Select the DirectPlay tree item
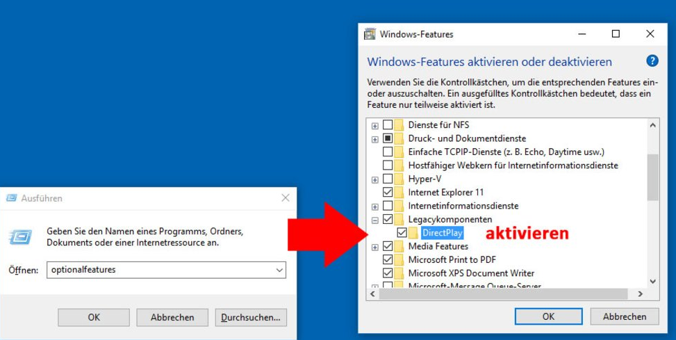676x340 pixels. [443, 233]
